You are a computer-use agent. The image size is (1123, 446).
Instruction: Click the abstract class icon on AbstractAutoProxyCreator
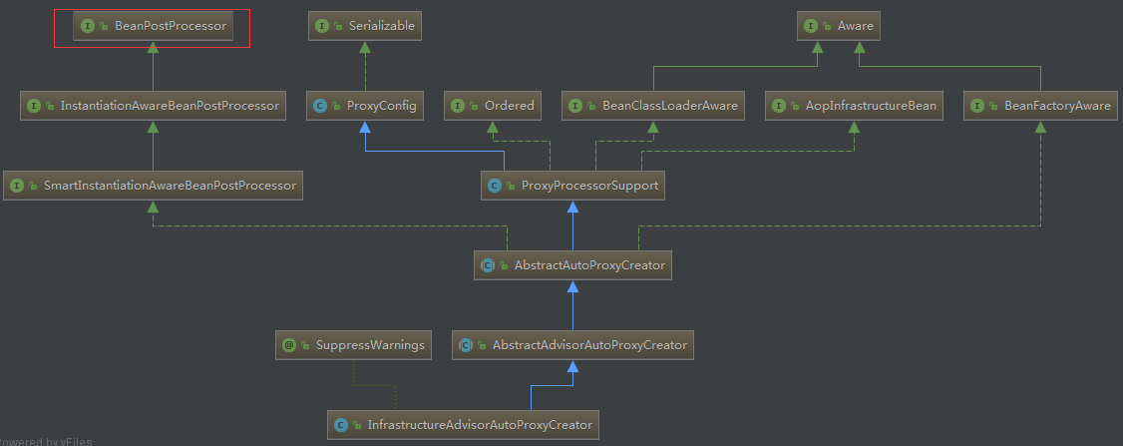point(488,265)
